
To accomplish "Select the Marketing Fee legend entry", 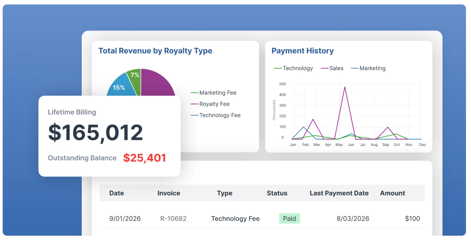I will [x=214, y=93].
